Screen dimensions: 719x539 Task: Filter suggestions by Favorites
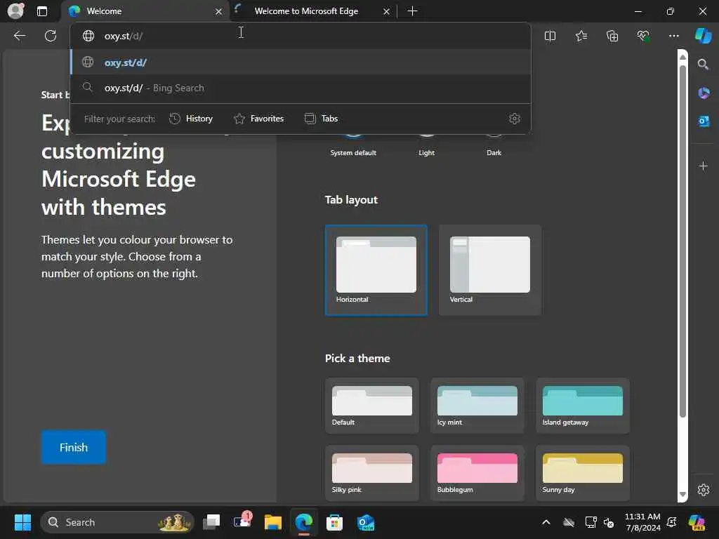point(258,119)
